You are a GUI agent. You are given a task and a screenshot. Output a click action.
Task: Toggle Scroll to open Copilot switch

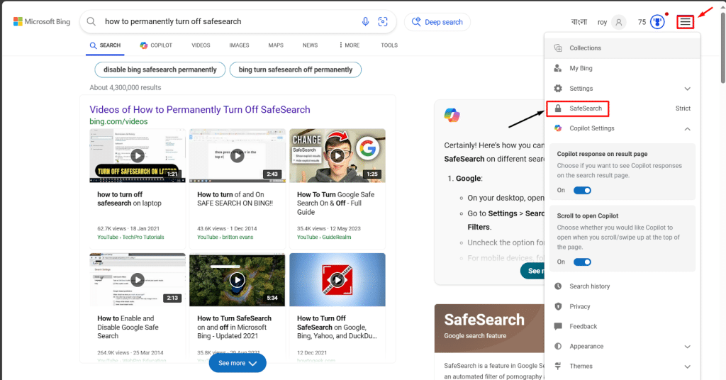582,262
